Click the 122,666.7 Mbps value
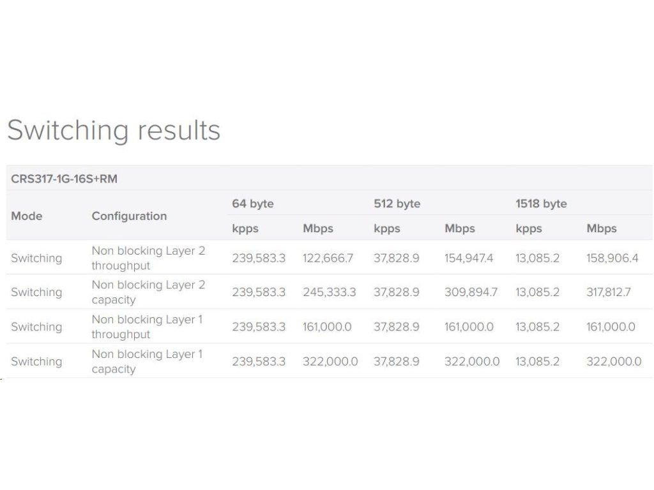654x490 pixels. [328, 258]
